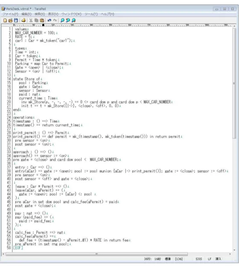Click the 'operations' keyword line
The width and height of the screenshot is (239, 266).
tap(23, 117)
